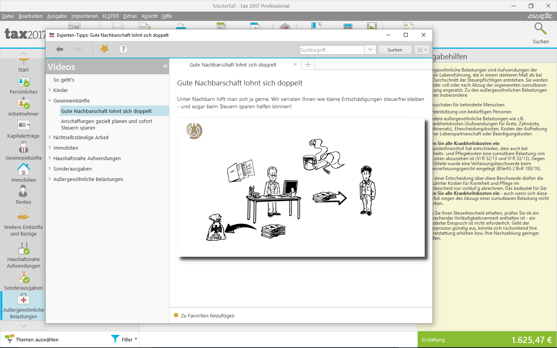Image resolution: width=557 pixels, height=348 pixels.
Task: Click the Filter funnel icon
Action: coord(115,339)
